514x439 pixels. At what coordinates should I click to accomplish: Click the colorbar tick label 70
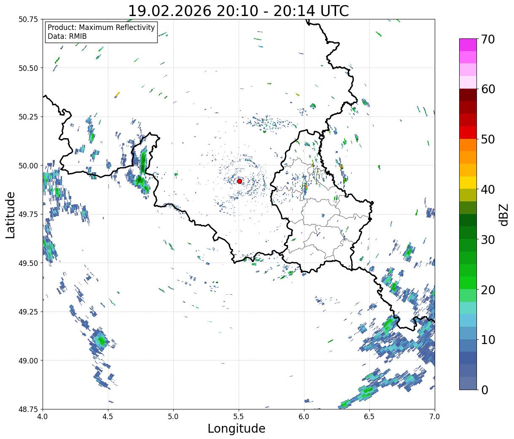(488, 39)
